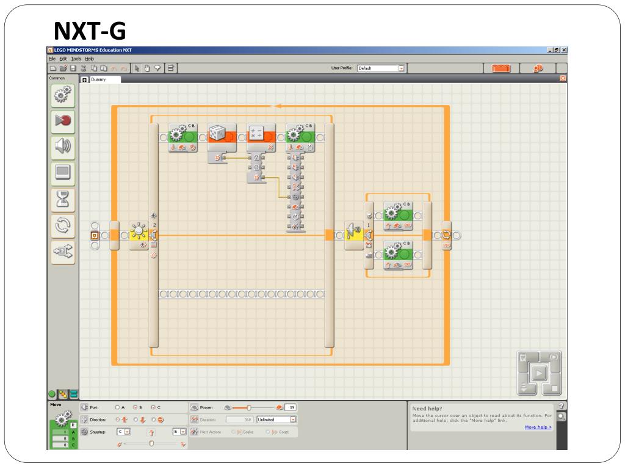Open the Help menu
The width and height of the screenshot is (625, 469).
[x=89, y=59]
